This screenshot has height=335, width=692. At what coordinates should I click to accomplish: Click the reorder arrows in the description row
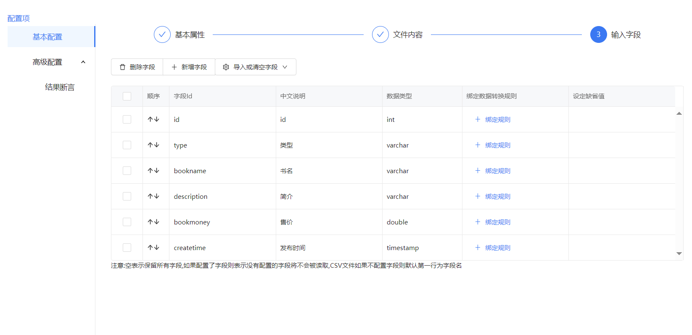153,196
